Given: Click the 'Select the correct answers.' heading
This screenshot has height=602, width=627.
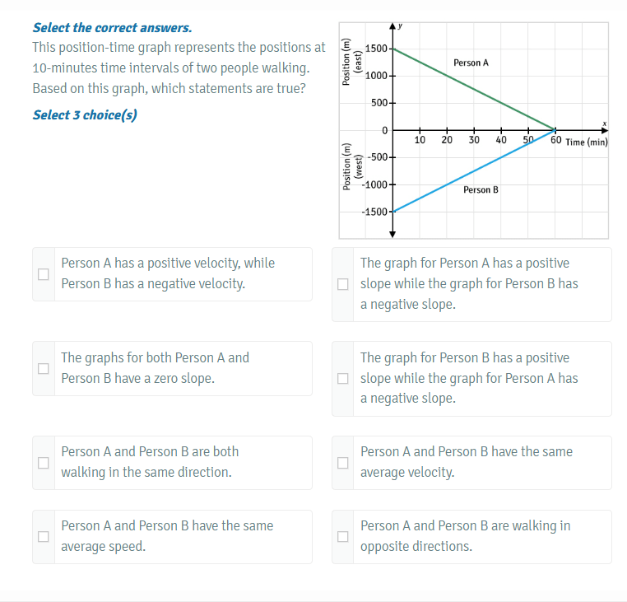Looking at the screenshot, I should [113, 28].
